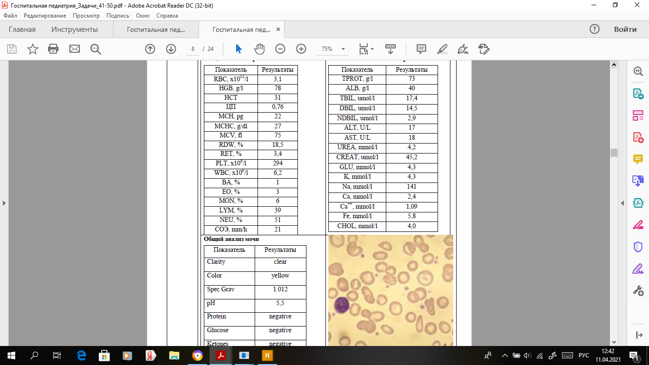The image size is (649, 365).
Task: Switch to the Главная tab
Action: [x=22, y=29]
